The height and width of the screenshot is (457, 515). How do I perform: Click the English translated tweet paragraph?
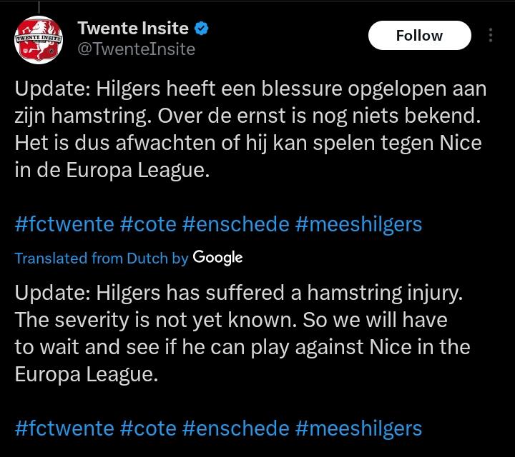tap(243, 333)
